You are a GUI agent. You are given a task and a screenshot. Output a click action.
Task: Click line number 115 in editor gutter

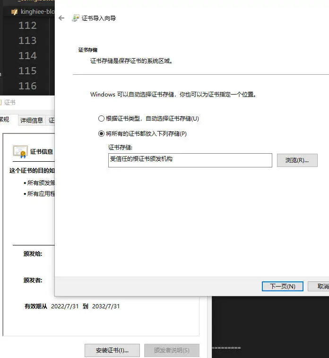[27, 71]
